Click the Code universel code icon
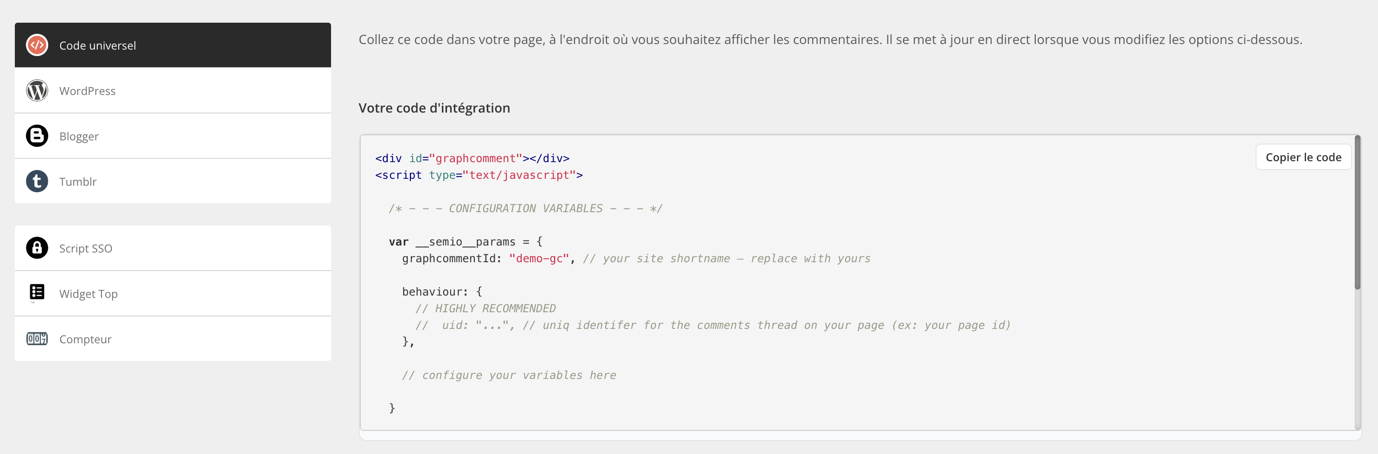 [x=37, y=45]
